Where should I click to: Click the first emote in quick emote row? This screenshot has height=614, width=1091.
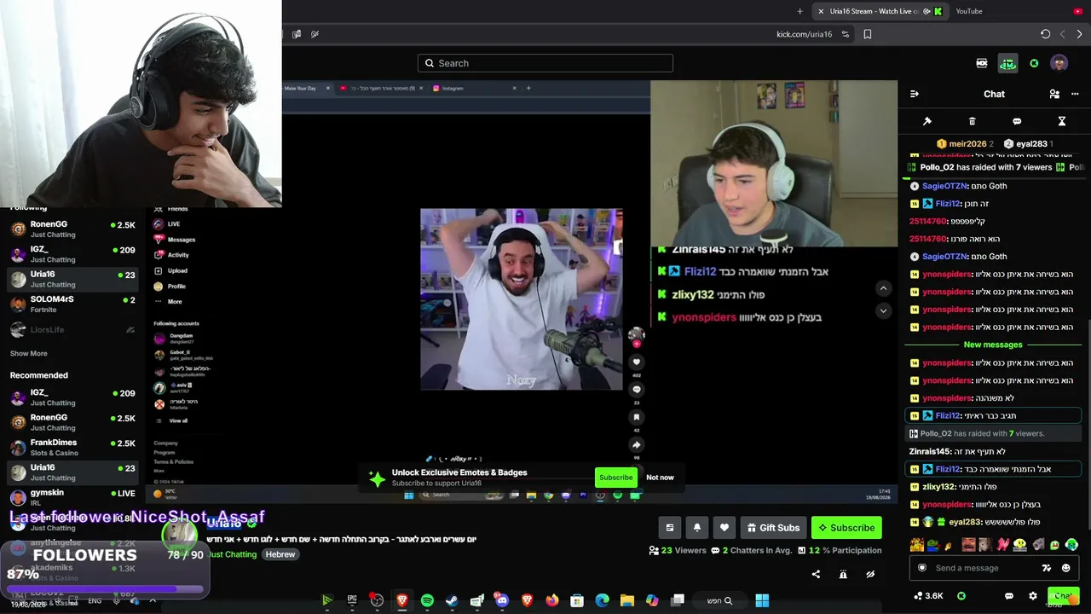[x=917, y=544]
